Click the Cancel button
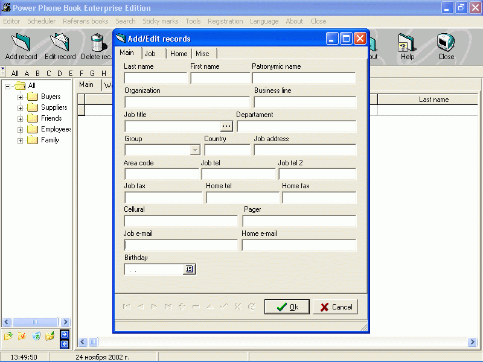483x362 pixels. (x=335, y=306)
